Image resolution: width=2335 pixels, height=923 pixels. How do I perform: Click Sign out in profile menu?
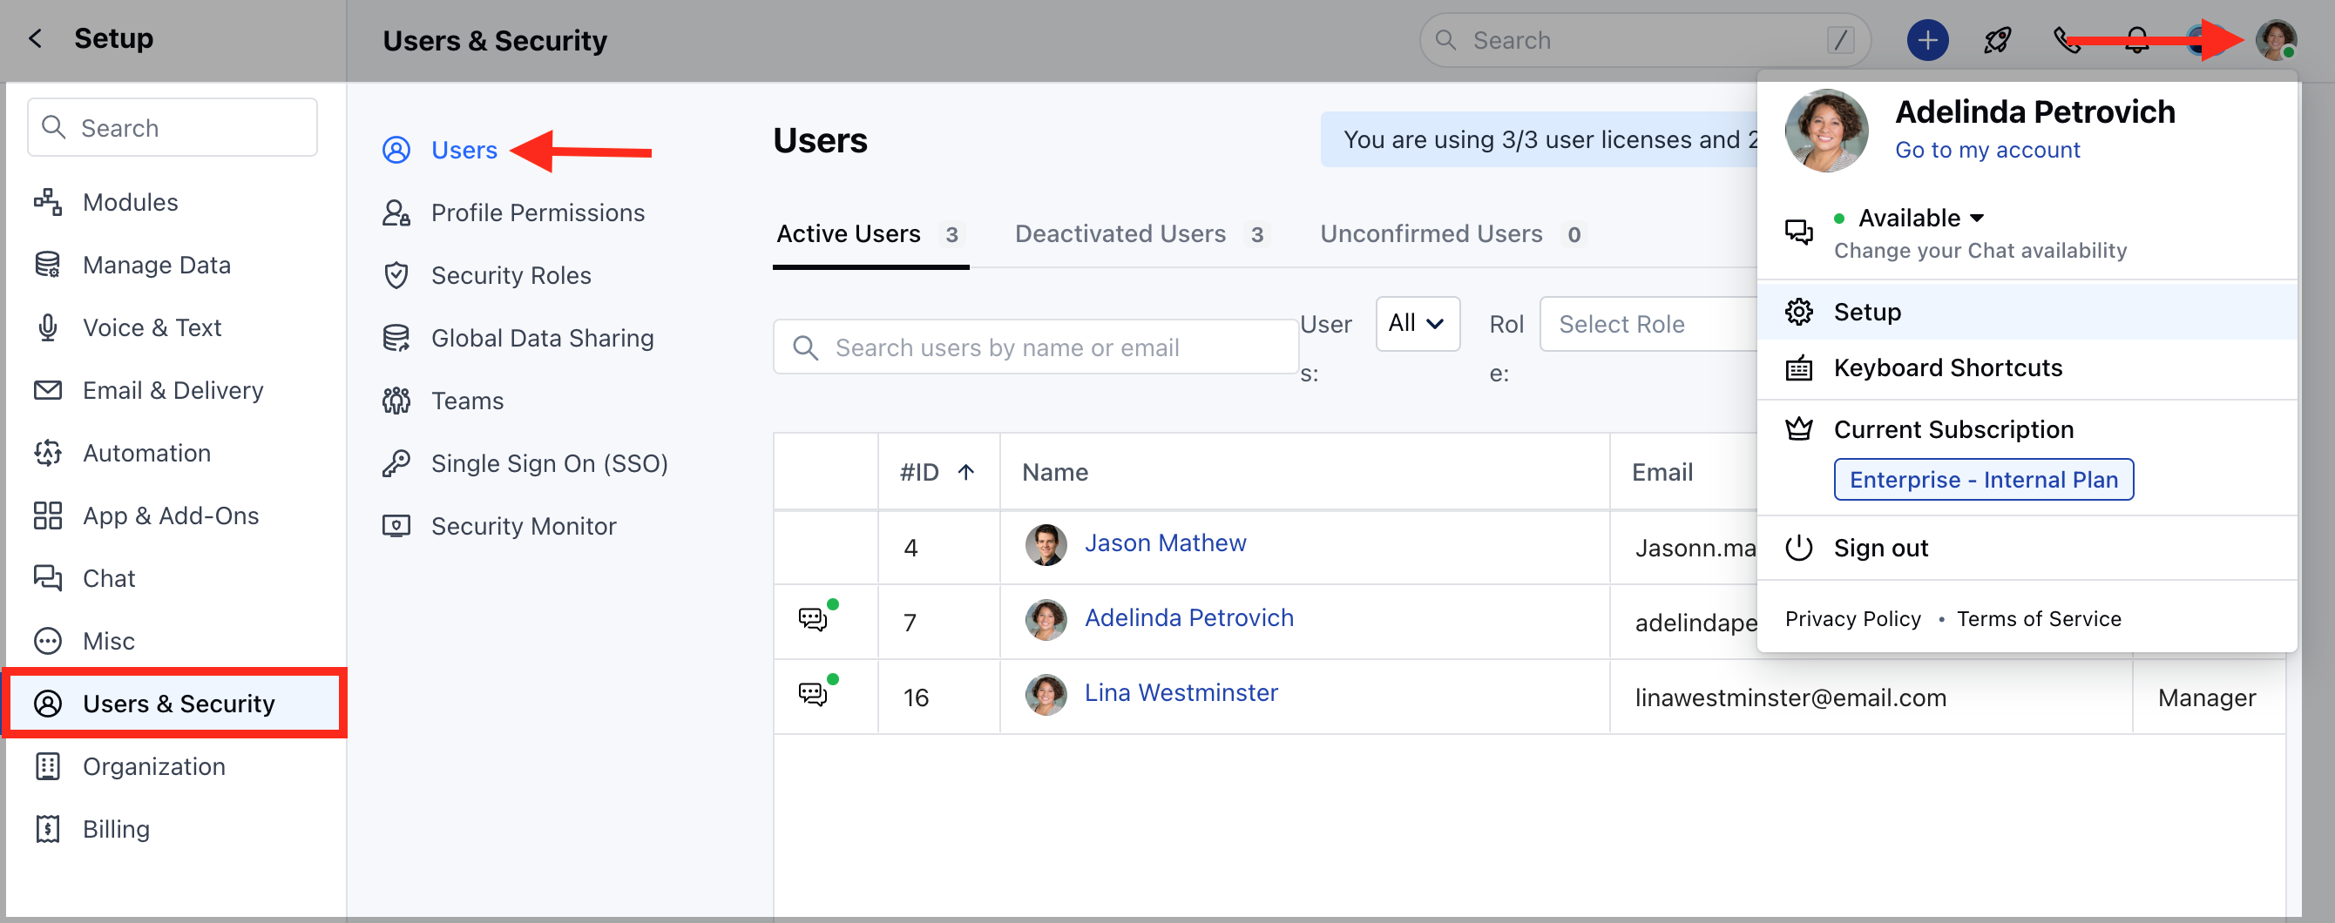[x=1880, y=548]
